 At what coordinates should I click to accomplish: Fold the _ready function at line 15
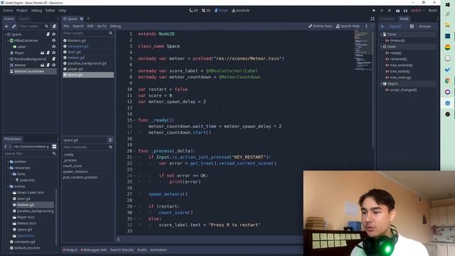134,120
